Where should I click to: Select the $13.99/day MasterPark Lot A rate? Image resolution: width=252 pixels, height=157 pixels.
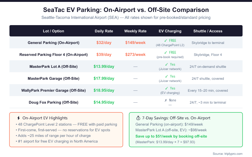click(x=104, y=67)
